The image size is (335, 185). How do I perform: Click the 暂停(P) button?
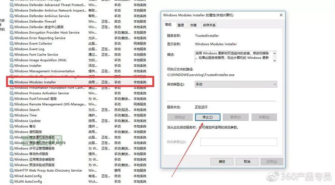tap(236, 117)
